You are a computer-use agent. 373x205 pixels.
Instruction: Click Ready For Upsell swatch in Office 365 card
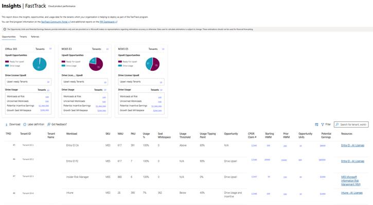point(7,61)
